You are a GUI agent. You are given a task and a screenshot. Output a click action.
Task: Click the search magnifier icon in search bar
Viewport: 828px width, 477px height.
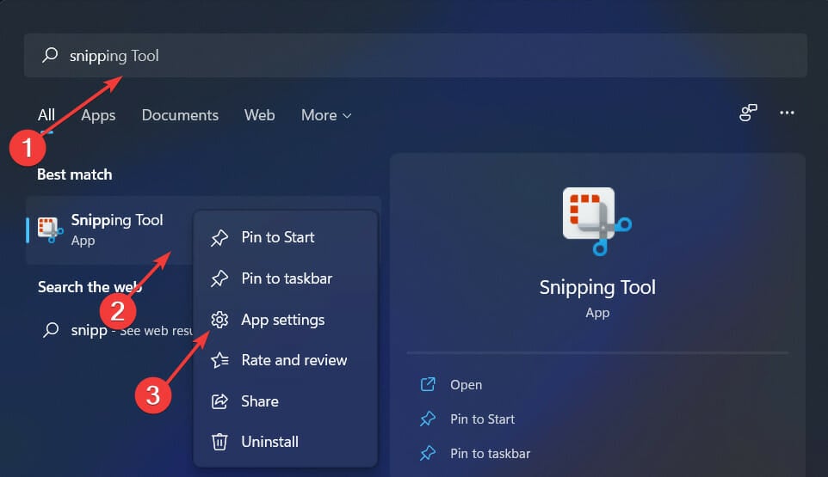(50, 55)
